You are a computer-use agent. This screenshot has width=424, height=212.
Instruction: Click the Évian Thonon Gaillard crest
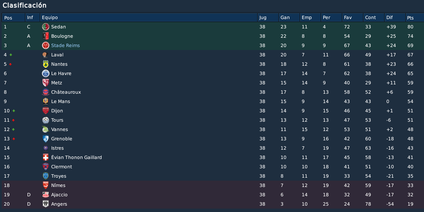tap(45, 157)
